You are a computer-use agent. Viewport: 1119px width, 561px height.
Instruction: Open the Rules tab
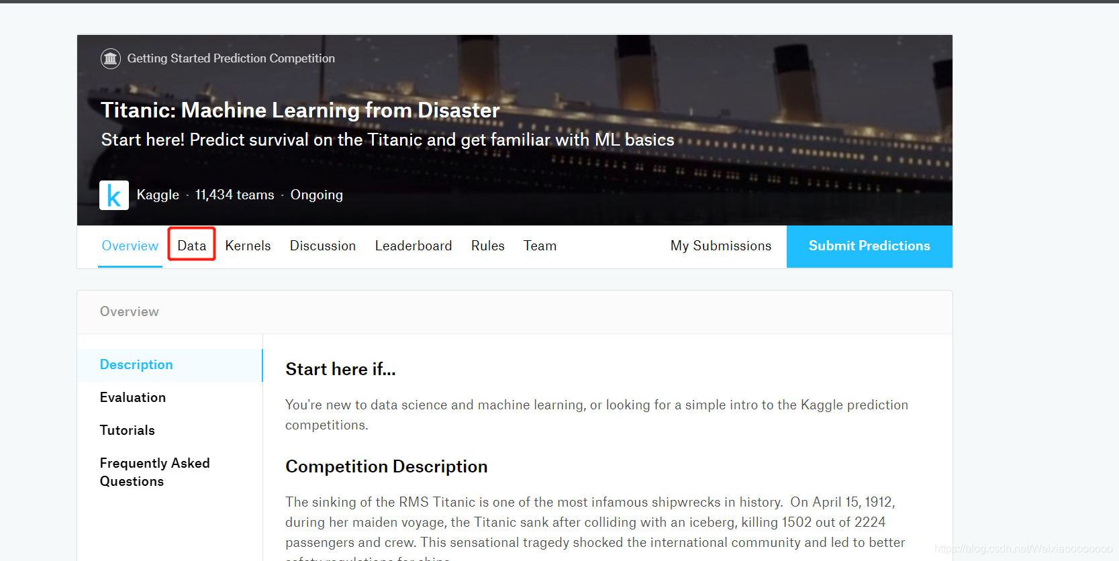coord(488,246)
